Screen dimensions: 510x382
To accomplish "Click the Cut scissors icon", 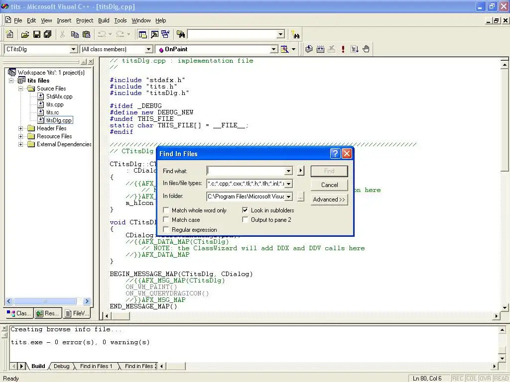I will point(62,34).
